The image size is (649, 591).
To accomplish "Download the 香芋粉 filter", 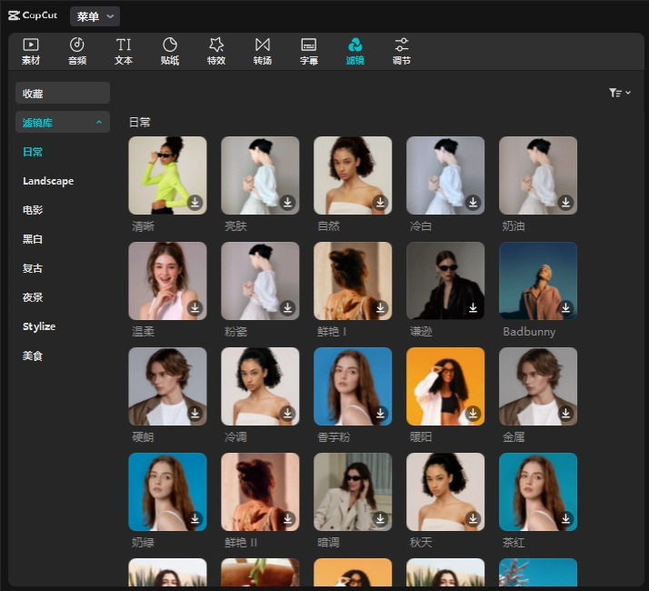I will (x=380, y=414).
